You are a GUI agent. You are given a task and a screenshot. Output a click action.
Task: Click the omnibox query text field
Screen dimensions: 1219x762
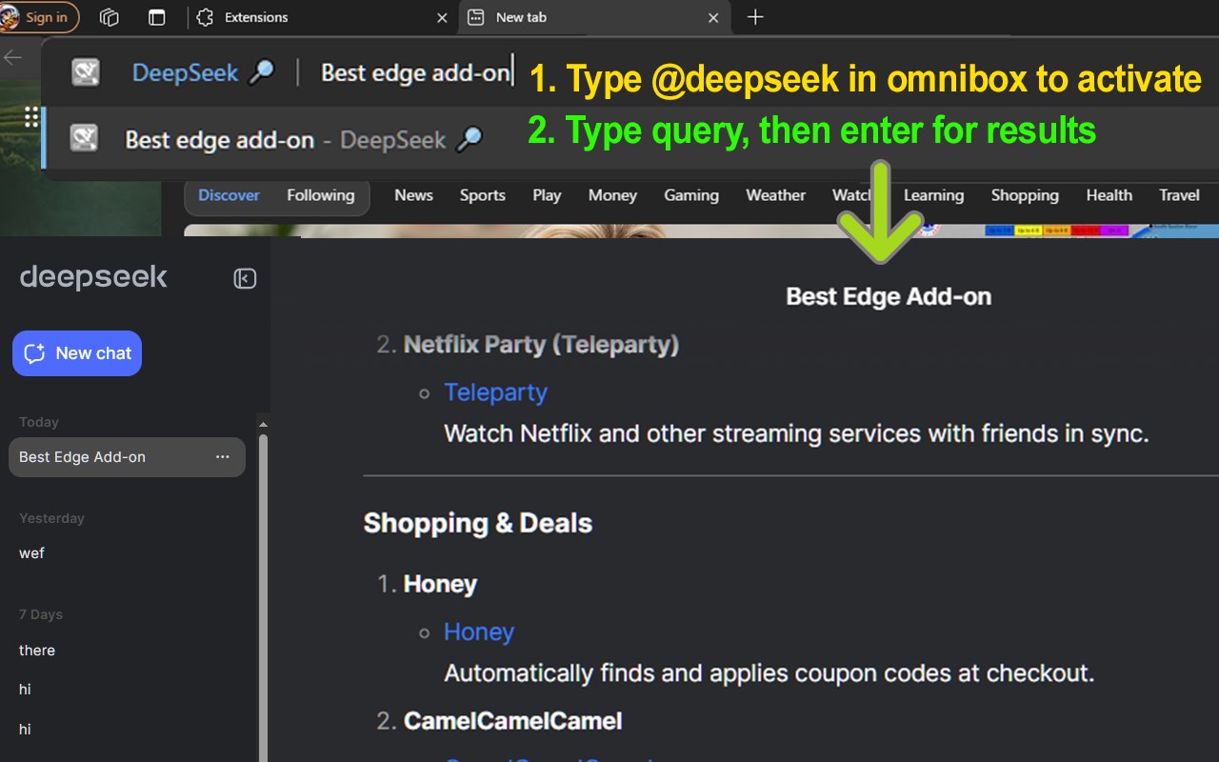(x=416, y=72)
